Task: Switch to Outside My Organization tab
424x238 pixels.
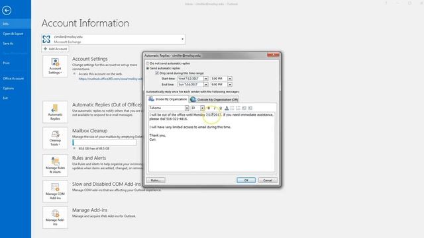Action: (214, 100)
